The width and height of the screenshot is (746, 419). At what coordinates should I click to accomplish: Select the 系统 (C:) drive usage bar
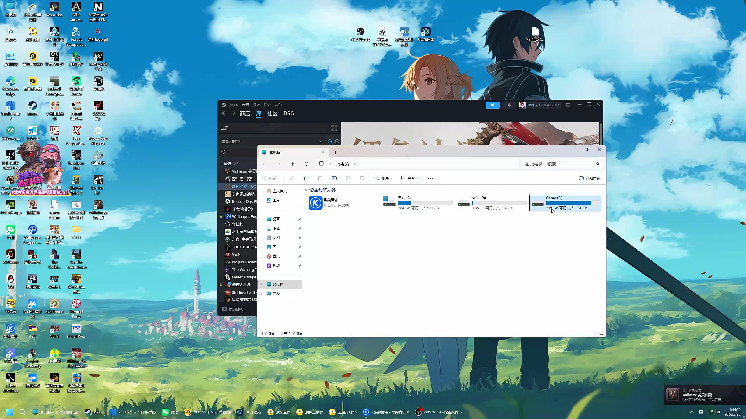click(425, 203)
